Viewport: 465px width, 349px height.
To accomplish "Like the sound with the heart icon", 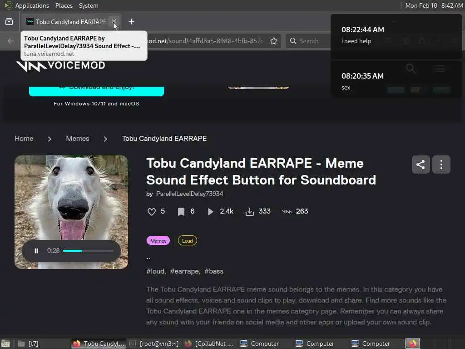I will coord(152,212).
